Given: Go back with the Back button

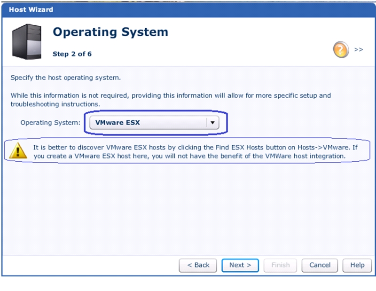Looking at the screenshot, I should tap(198, 265).
